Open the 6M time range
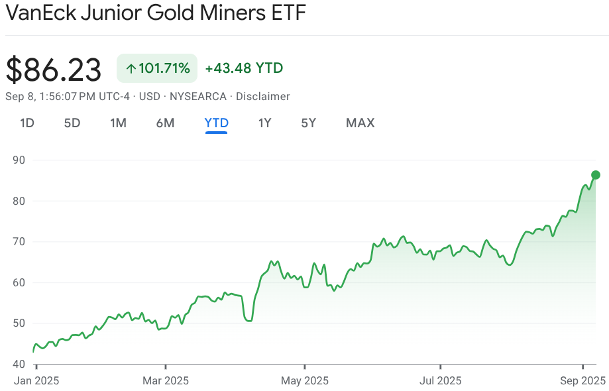609x391 pixels. coord(165,123)
